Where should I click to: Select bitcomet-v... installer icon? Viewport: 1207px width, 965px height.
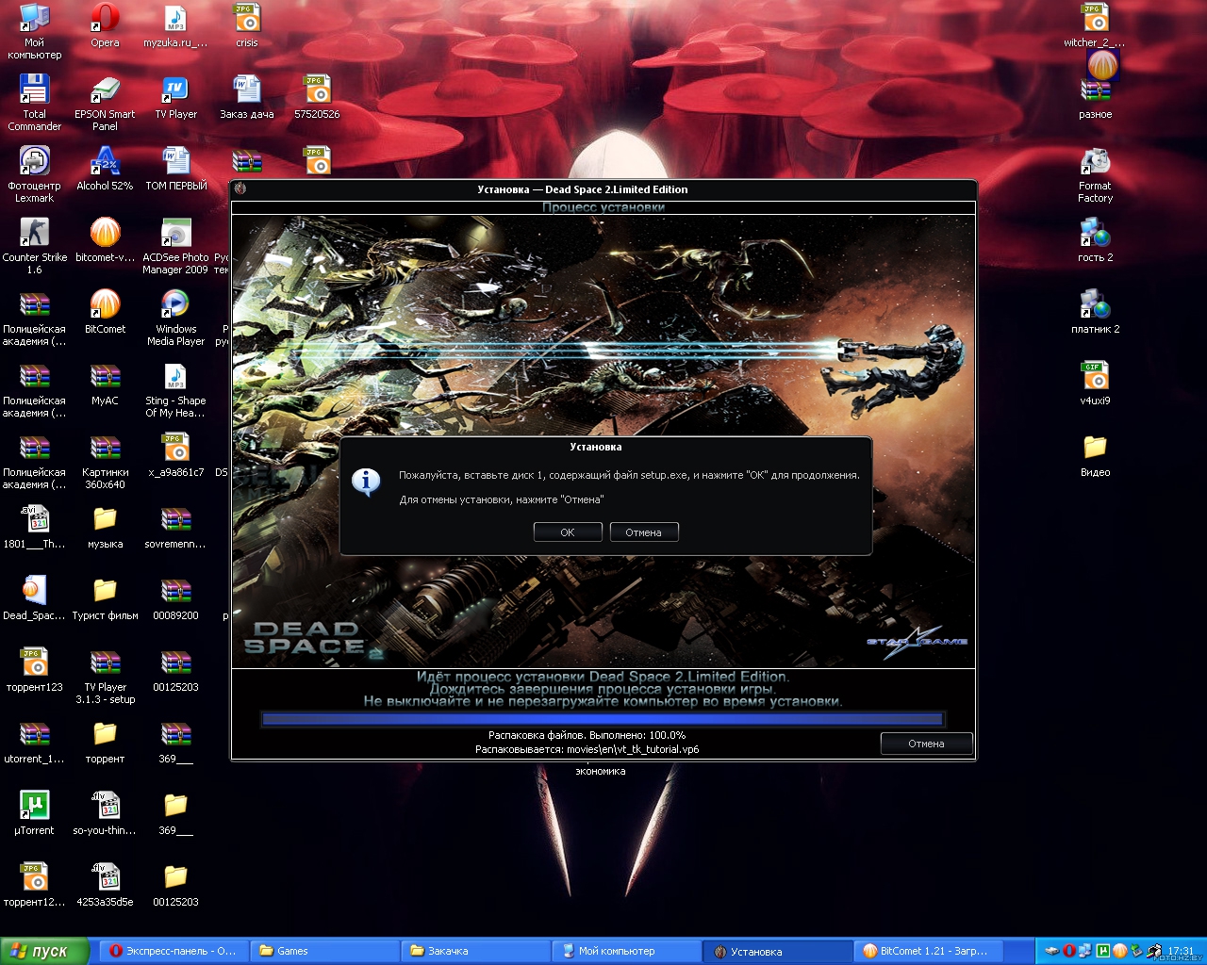click(105, 240)
